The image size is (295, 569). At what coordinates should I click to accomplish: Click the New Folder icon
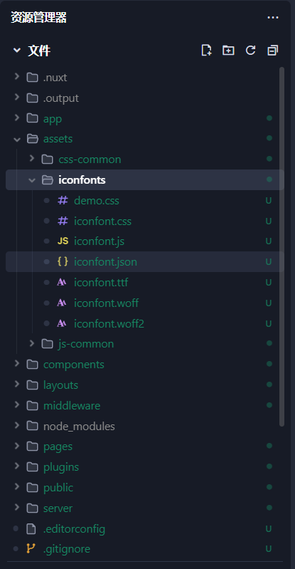228,50
